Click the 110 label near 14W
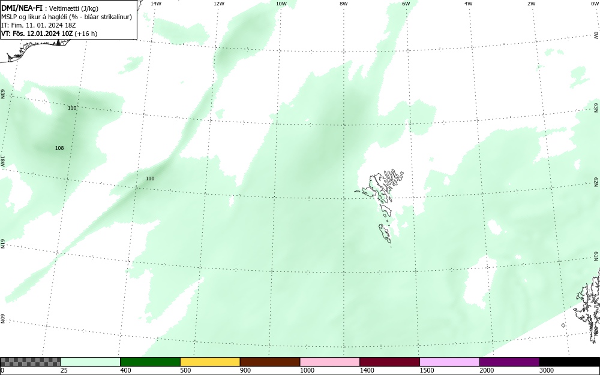This screenshot has height=375, width=600. [150, 179]
